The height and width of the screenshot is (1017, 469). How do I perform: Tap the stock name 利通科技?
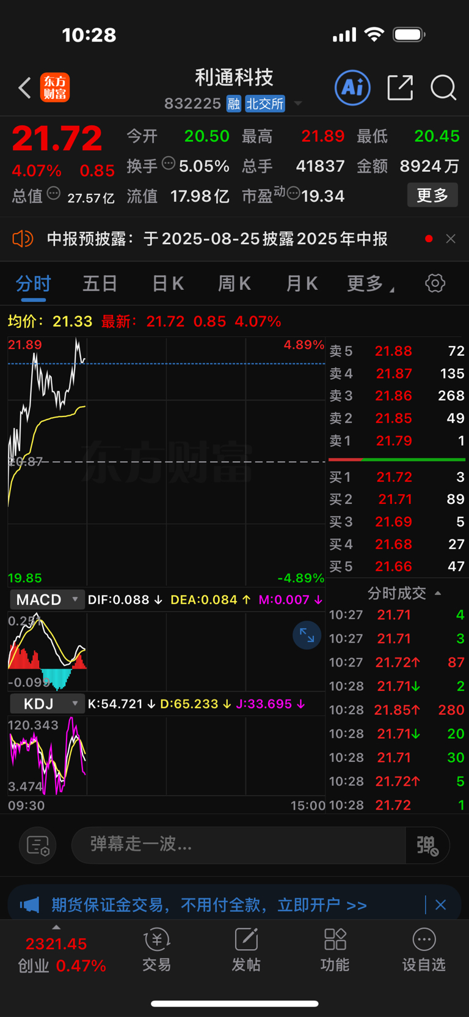[234, 78]
